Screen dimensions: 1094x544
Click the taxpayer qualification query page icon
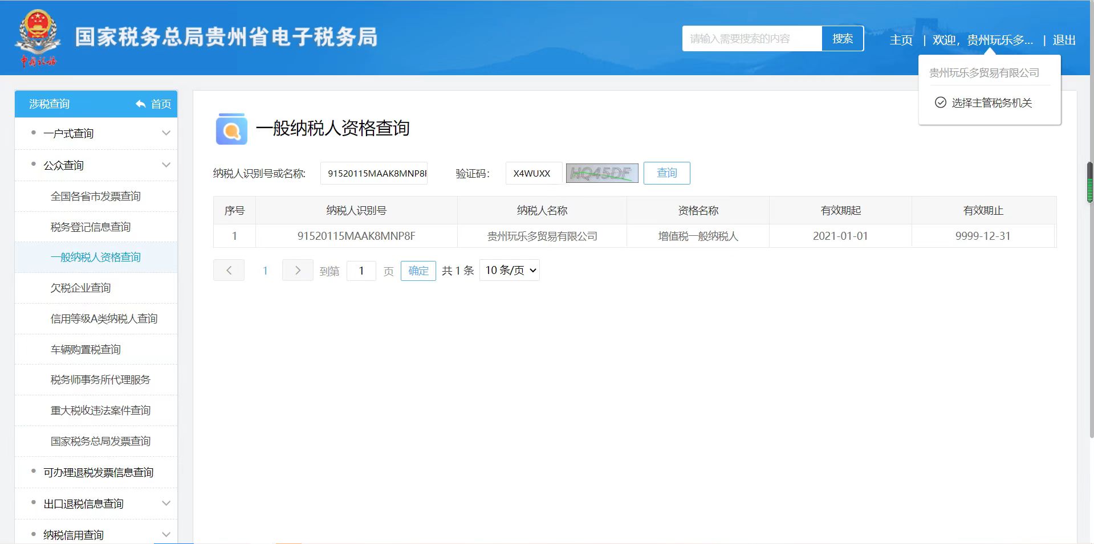point(231,129)
